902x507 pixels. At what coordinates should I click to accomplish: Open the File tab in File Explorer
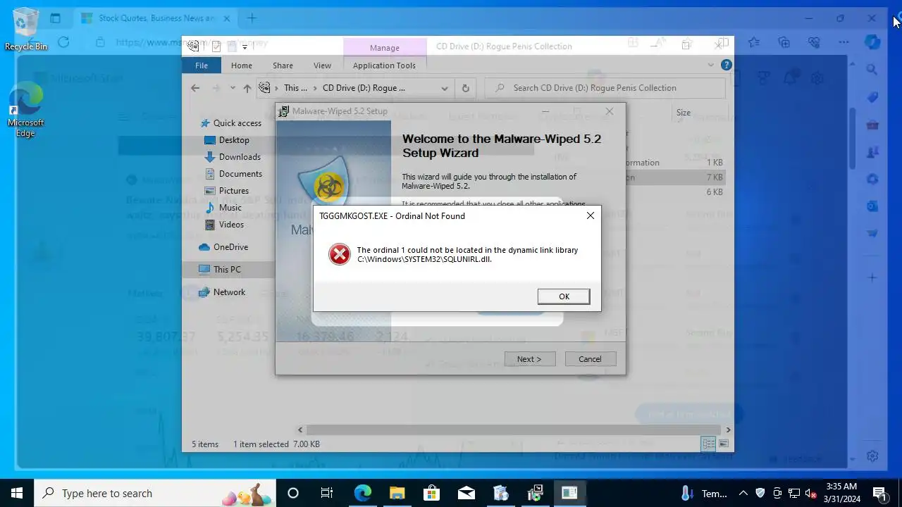click(x=202, y=65)
